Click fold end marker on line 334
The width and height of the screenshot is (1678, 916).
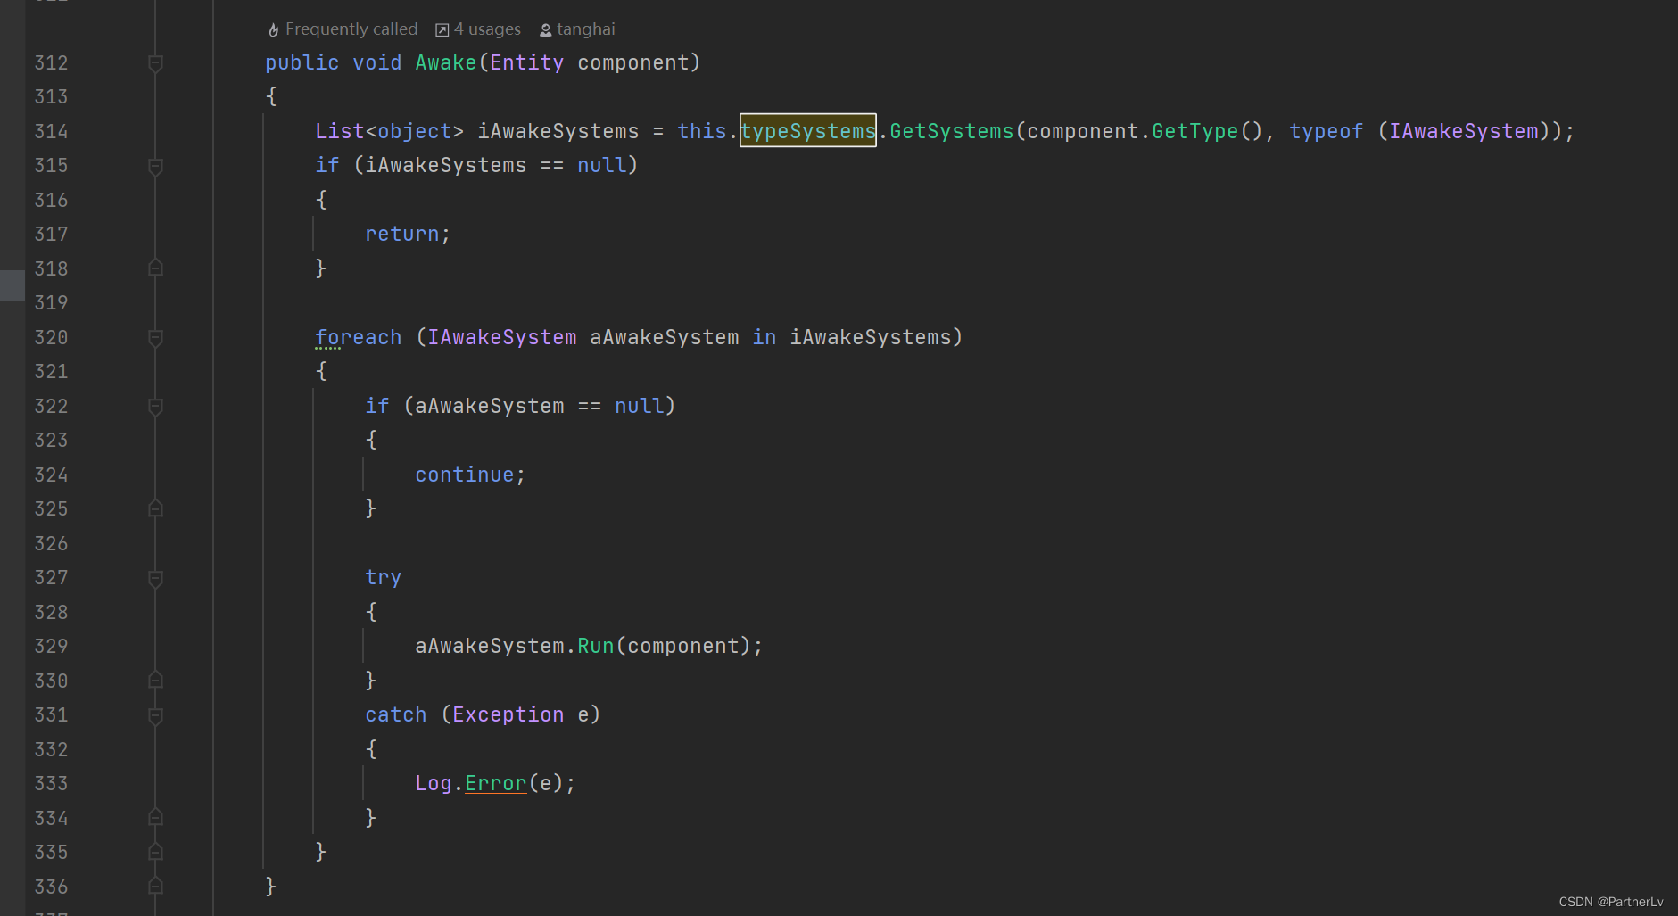[x=155, y=817]
